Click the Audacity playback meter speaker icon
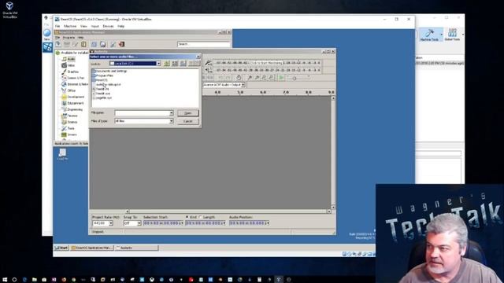The width and height of the screenshot is (504, 283). pos(208,70)
